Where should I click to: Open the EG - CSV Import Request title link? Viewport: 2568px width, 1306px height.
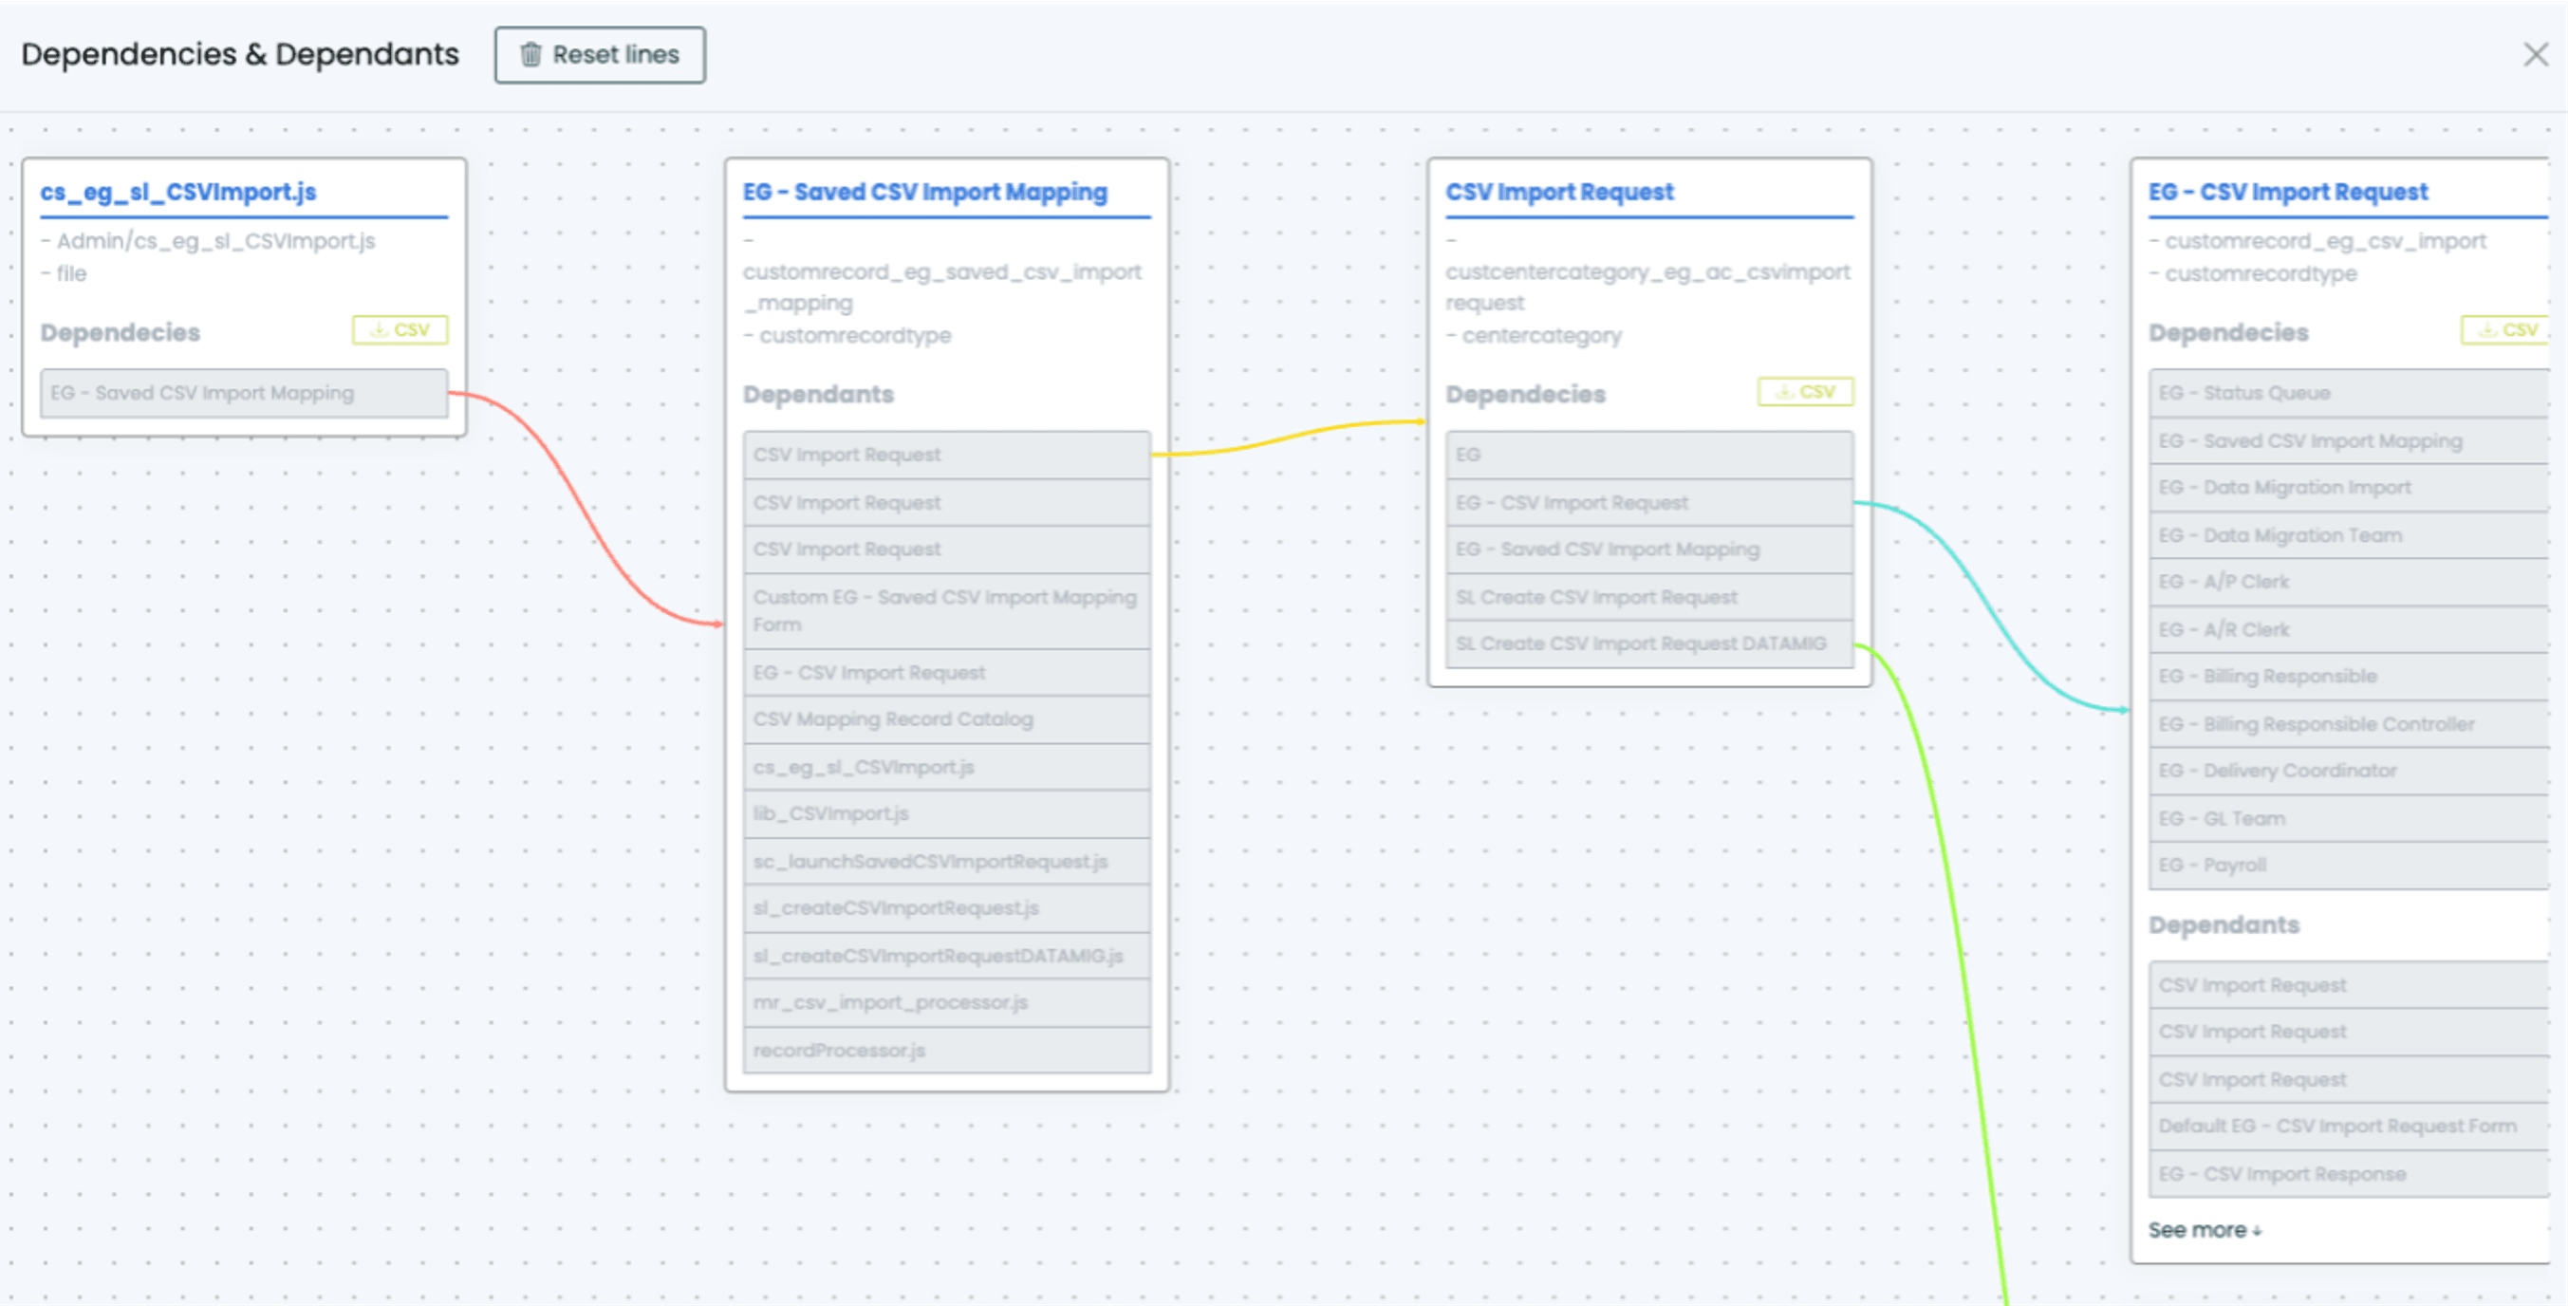pos(2289,192)
